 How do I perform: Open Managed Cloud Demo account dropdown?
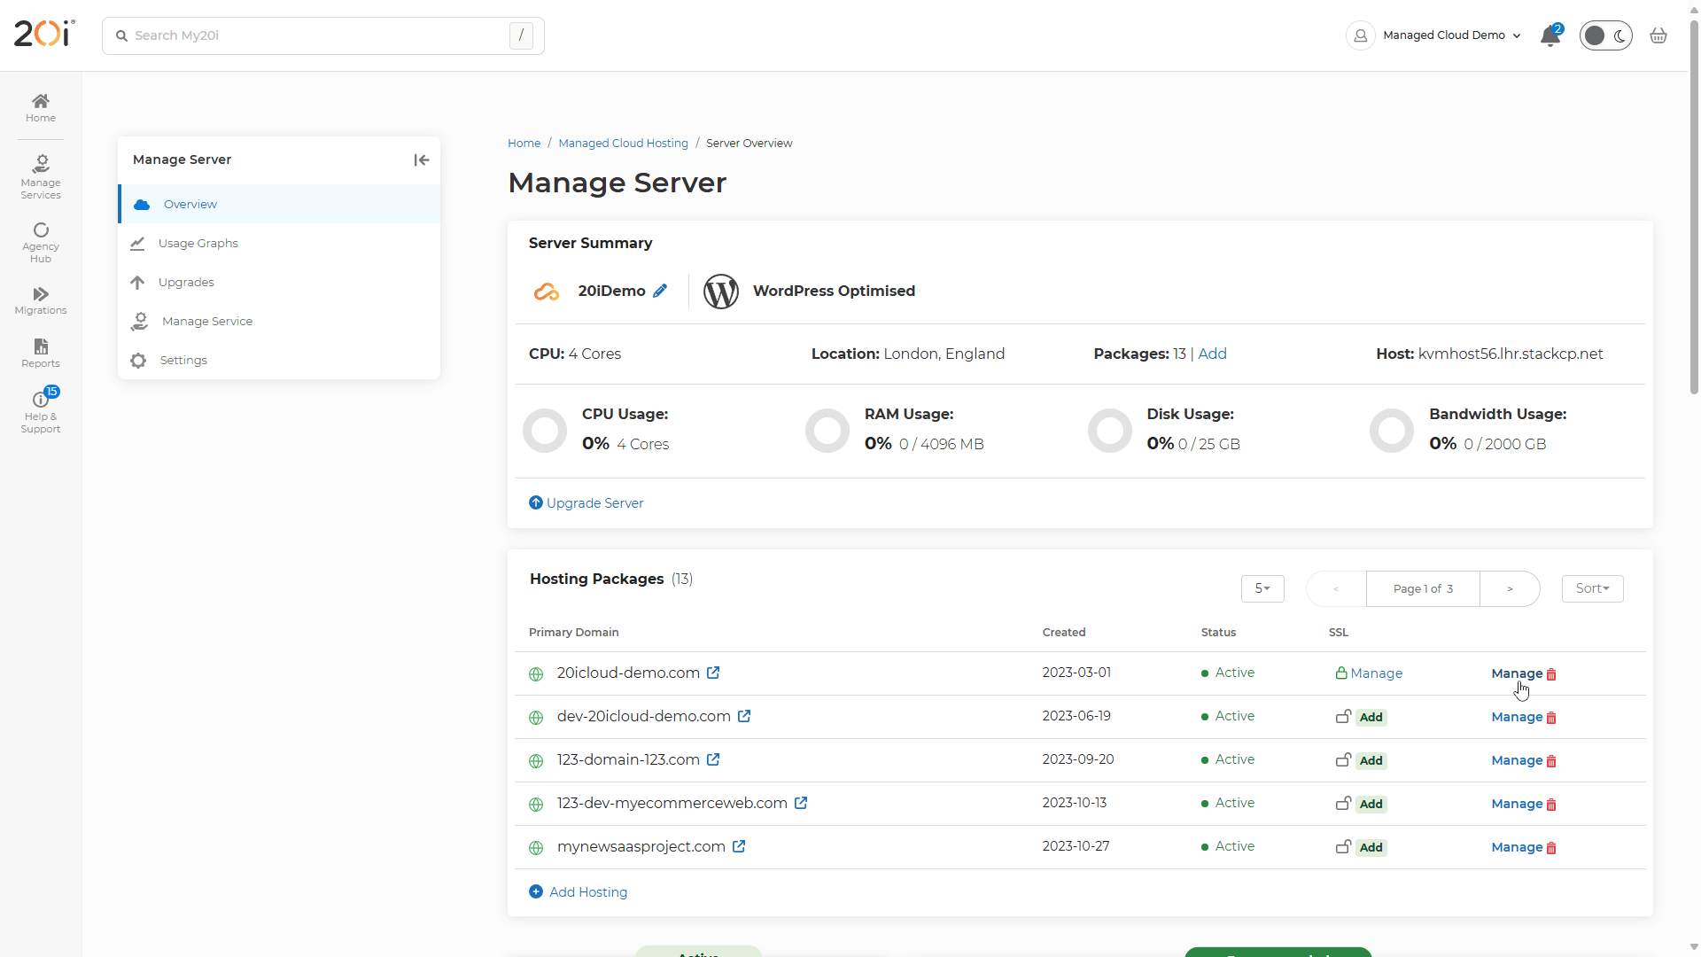pyautogui.click(x=1435, y=35)
